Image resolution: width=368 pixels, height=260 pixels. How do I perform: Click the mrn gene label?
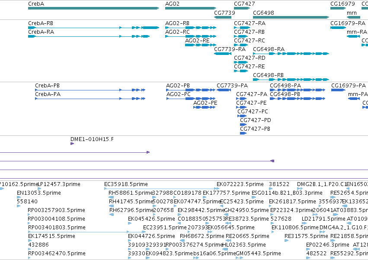coord(352,13)
